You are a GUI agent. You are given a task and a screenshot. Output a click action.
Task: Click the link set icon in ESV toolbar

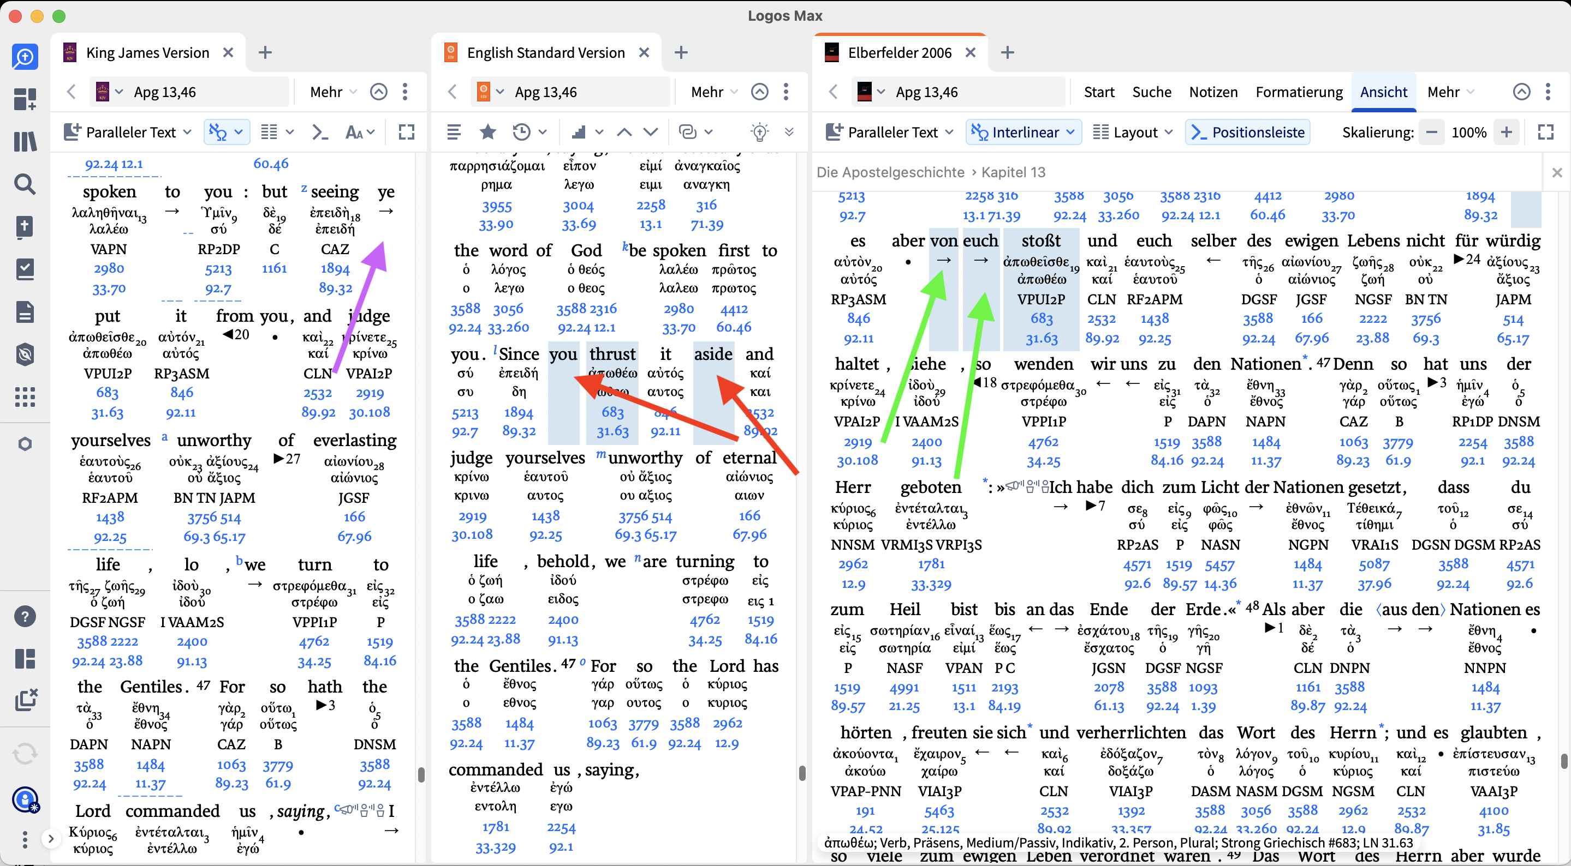688,133
